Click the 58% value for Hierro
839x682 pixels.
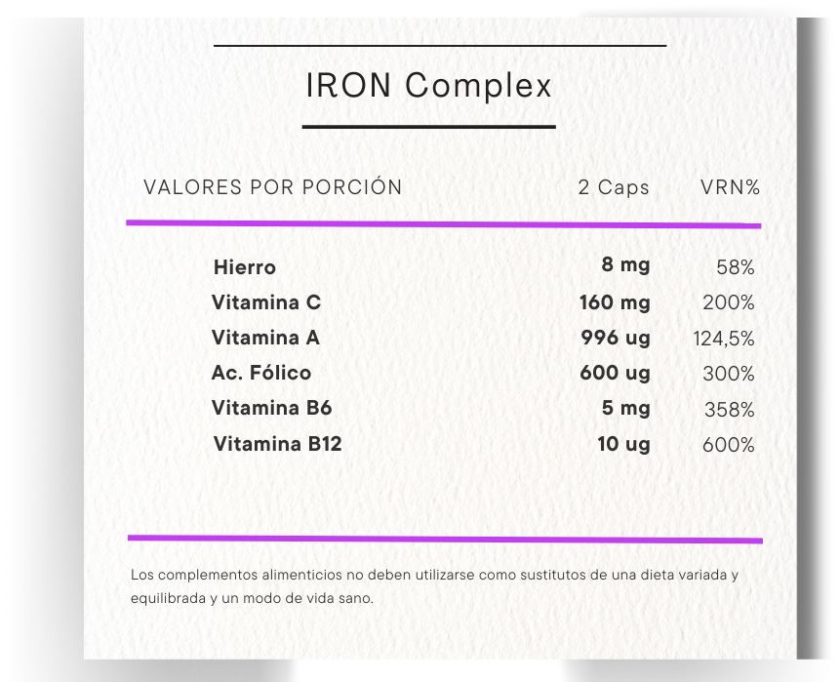(735, 267)
